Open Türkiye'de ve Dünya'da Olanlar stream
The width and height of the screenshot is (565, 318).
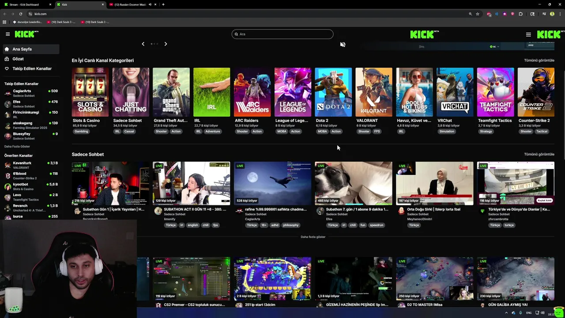coord(516,183)
